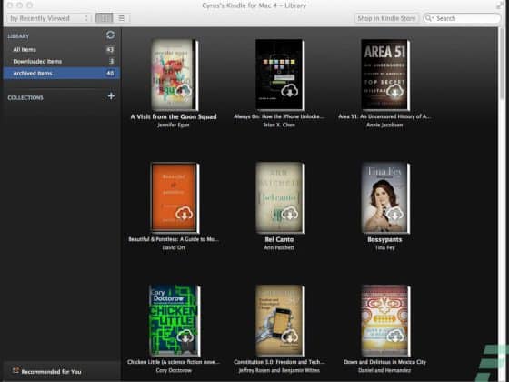
Task: Click the Search field
Action: tap(462, 18)
